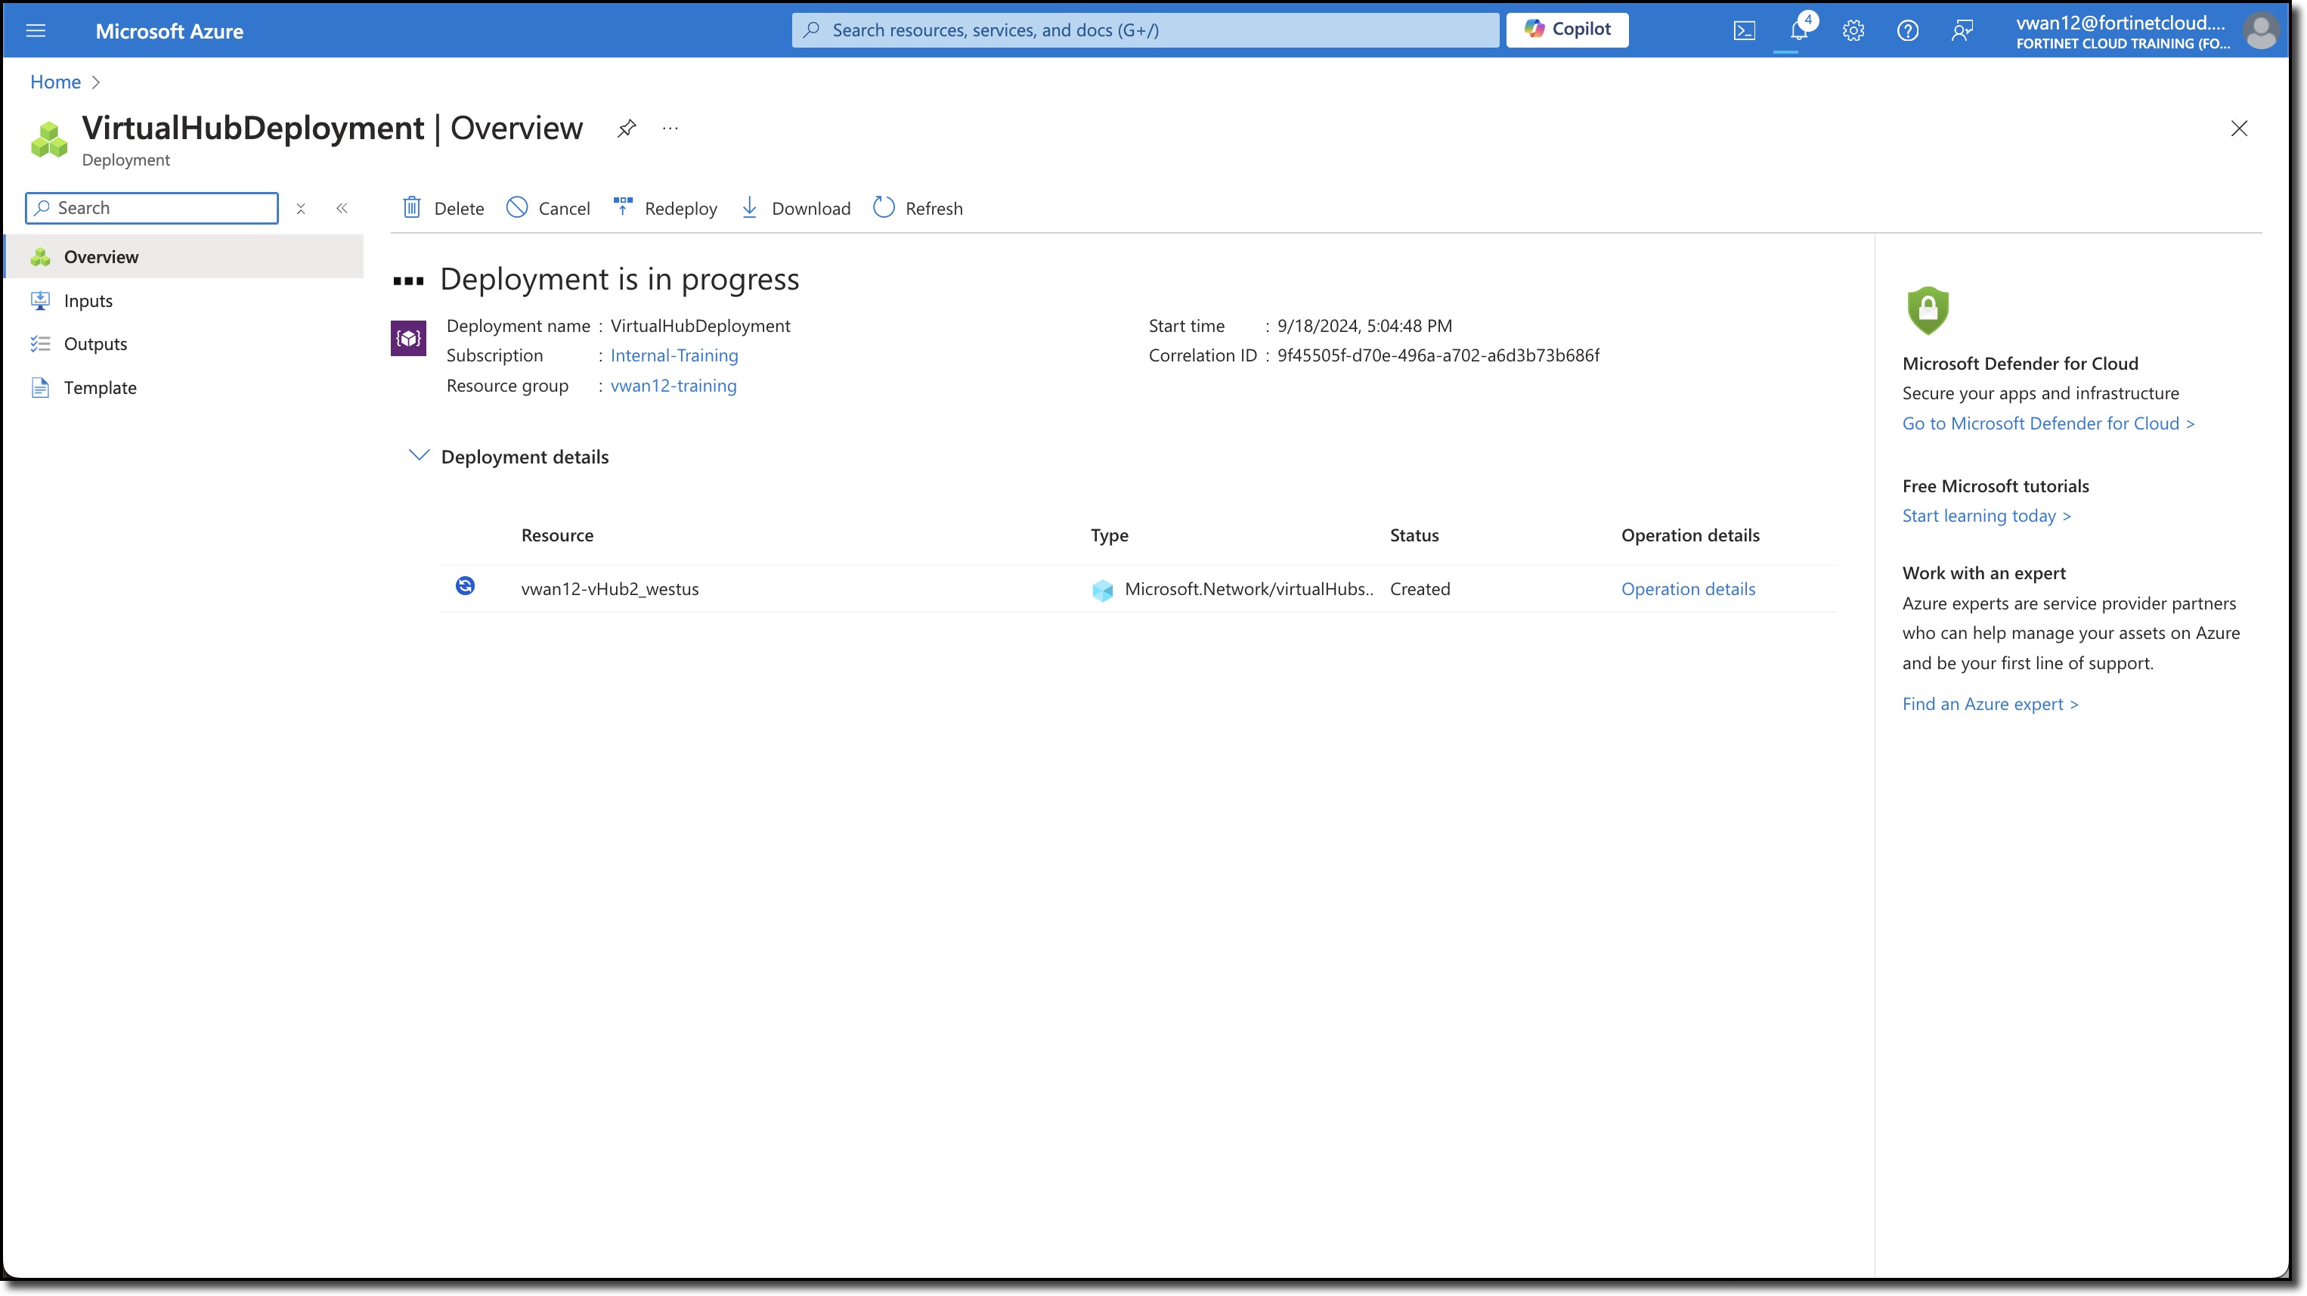Image resolution: width=2307 pixels, height=1296 pixels.
Task: Click the Created status cell
Action: click(x=1420, y=589)
